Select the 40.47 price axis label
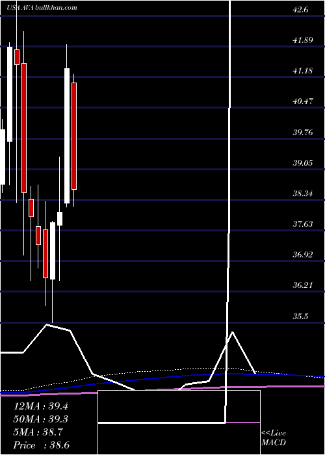 303,101
